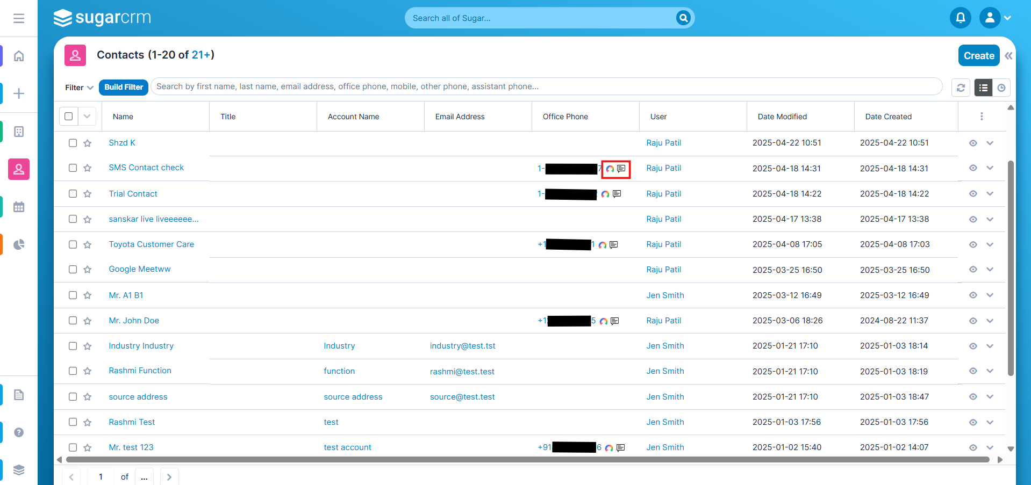Viewport: 1031px width, 485px height.
Task: Click the horizontal scrollbar of the list
Action: point(527,460)
